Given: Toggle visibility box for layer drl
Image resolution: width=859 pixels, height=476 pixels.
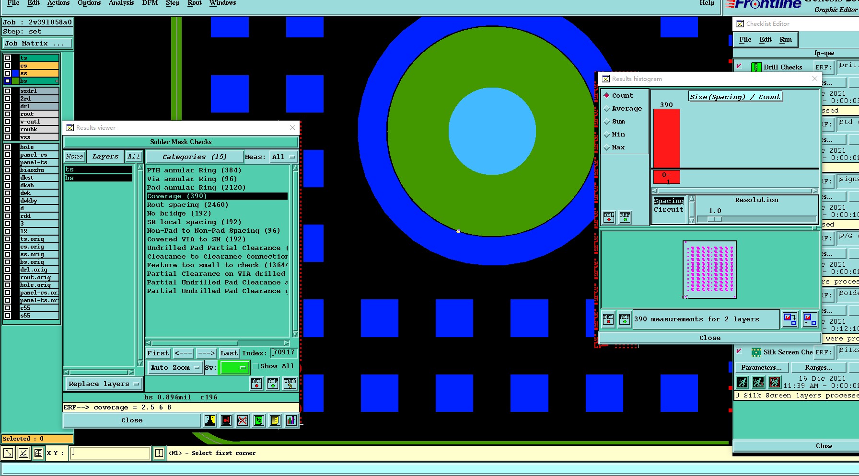Looking at the screenshot, I should click(8, 106).
